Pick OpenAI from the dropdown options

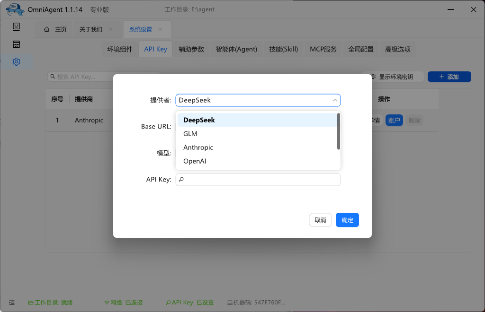click(195, 161)
